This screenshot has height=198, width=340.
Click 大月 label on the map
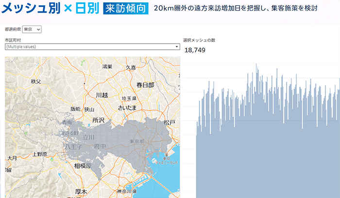pos(12,158)
